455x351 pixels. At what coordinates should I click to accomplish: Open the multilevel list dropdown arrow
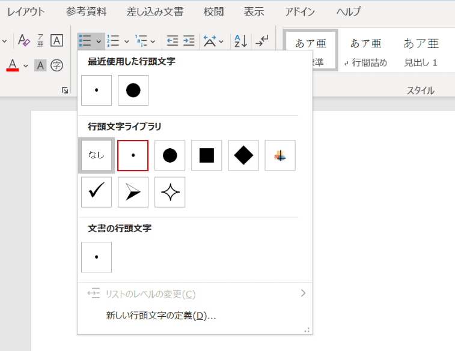(153, 41)
